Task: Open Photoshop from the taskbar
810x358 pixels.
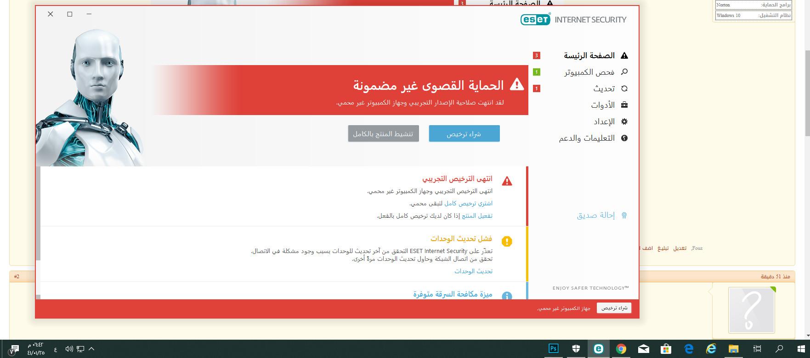Action: click(x=554, y=349)
